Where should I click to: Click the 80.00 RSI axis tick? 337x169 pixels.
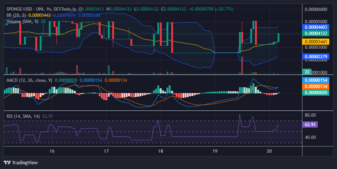(310, 115)
